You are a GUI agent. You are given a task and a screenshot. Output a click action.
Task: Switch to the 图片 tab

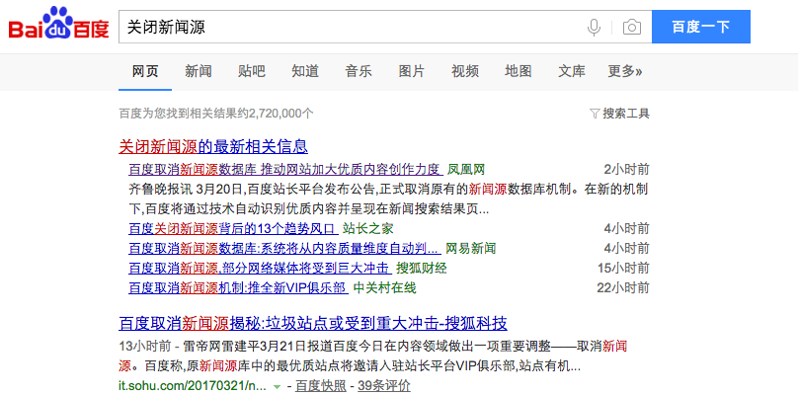(411, 71)
